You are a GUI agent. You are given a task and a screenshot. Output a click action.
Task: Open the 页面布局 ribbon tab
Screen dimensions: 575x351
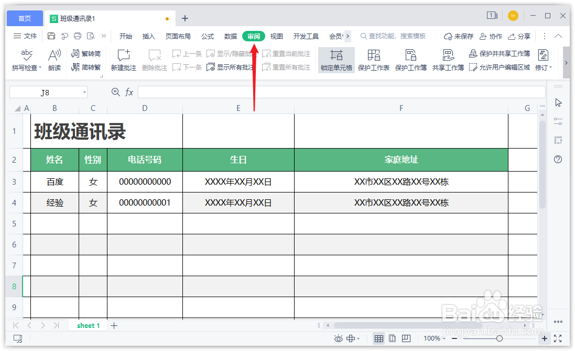coord(178,36)
